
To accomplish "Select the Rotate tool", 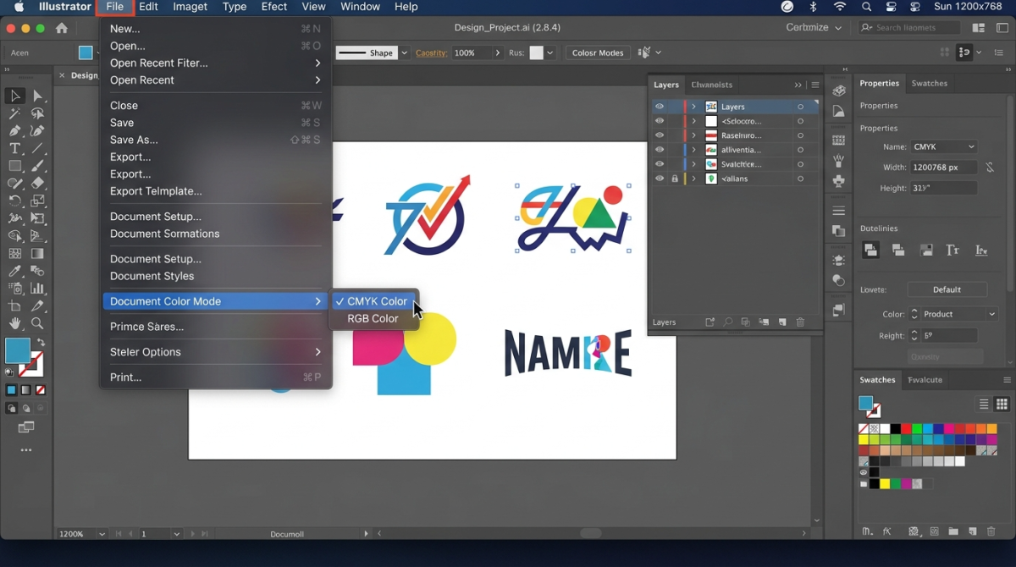I will pos(14,201).
